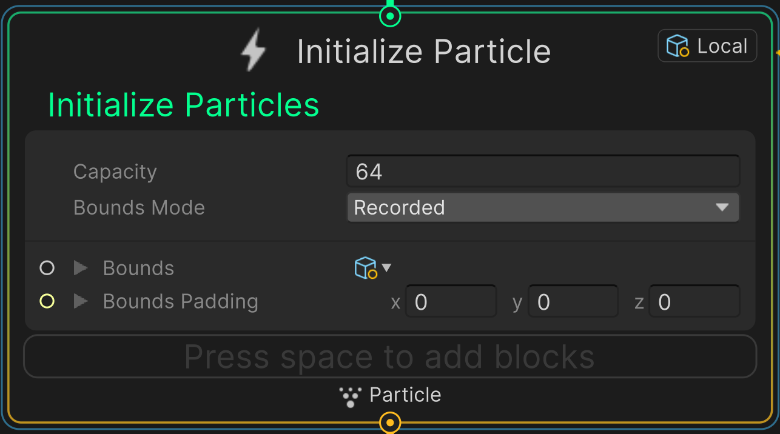Select the Initialize Particle title text
Viewport: 780px width, 434px height.
(x=423, y=51)
